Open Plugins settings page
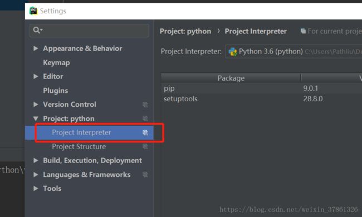Image resolution: width=362 pixels, height=217 pixels. (x=55, y=90)
